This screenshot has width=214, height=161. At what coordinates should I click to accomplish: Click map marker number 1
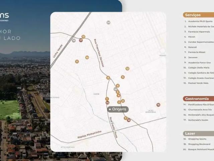107,99
